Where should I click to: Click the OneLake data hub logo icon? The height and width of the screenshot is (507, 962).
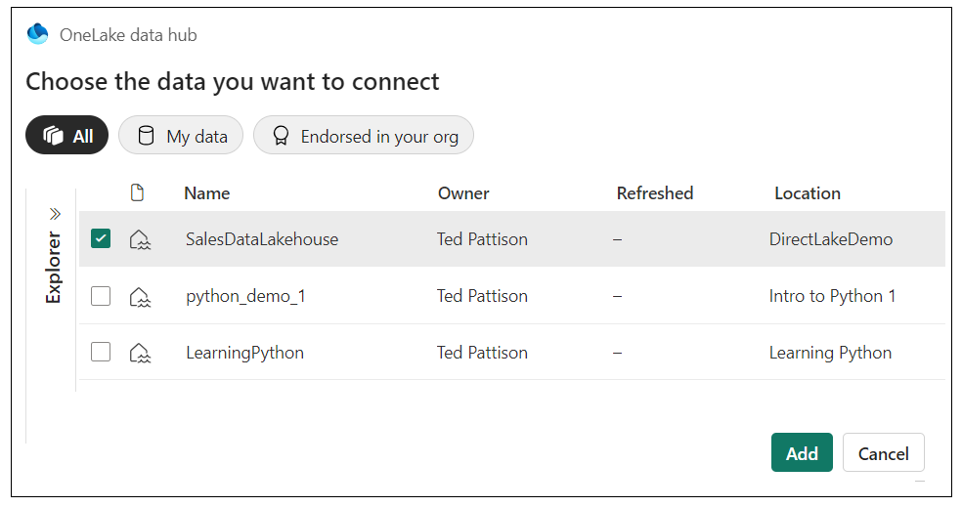point(37,34)
